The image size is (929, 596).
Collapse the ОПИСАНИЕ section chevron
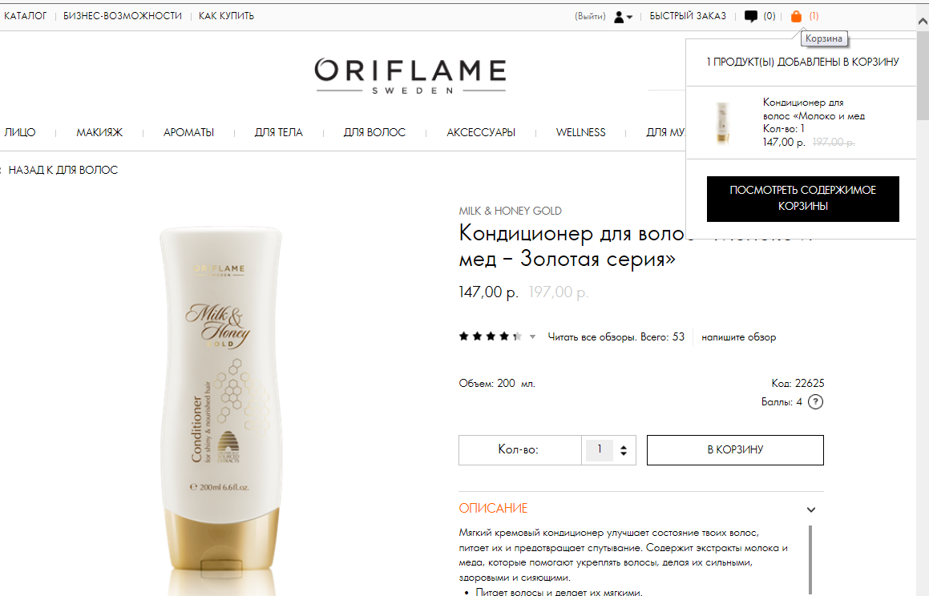click(x=811, y=509)
